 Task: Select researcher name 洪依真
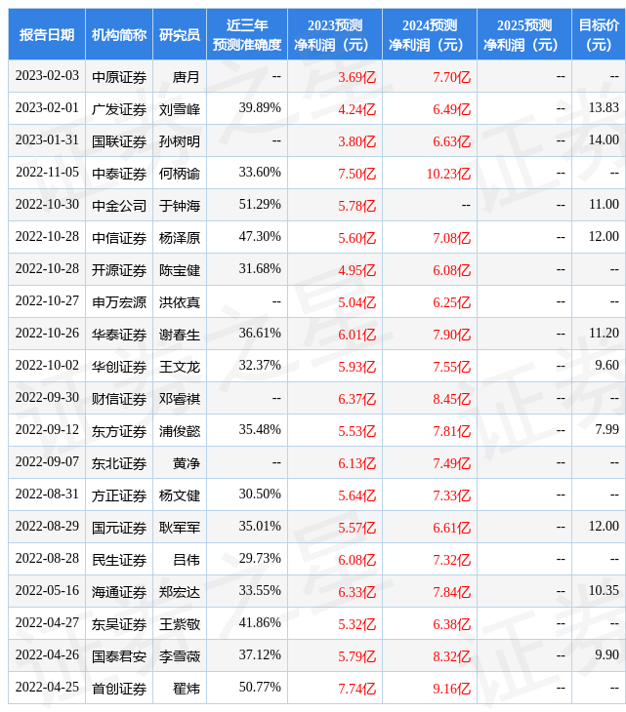pyautogui.click(x=180, y=302)
